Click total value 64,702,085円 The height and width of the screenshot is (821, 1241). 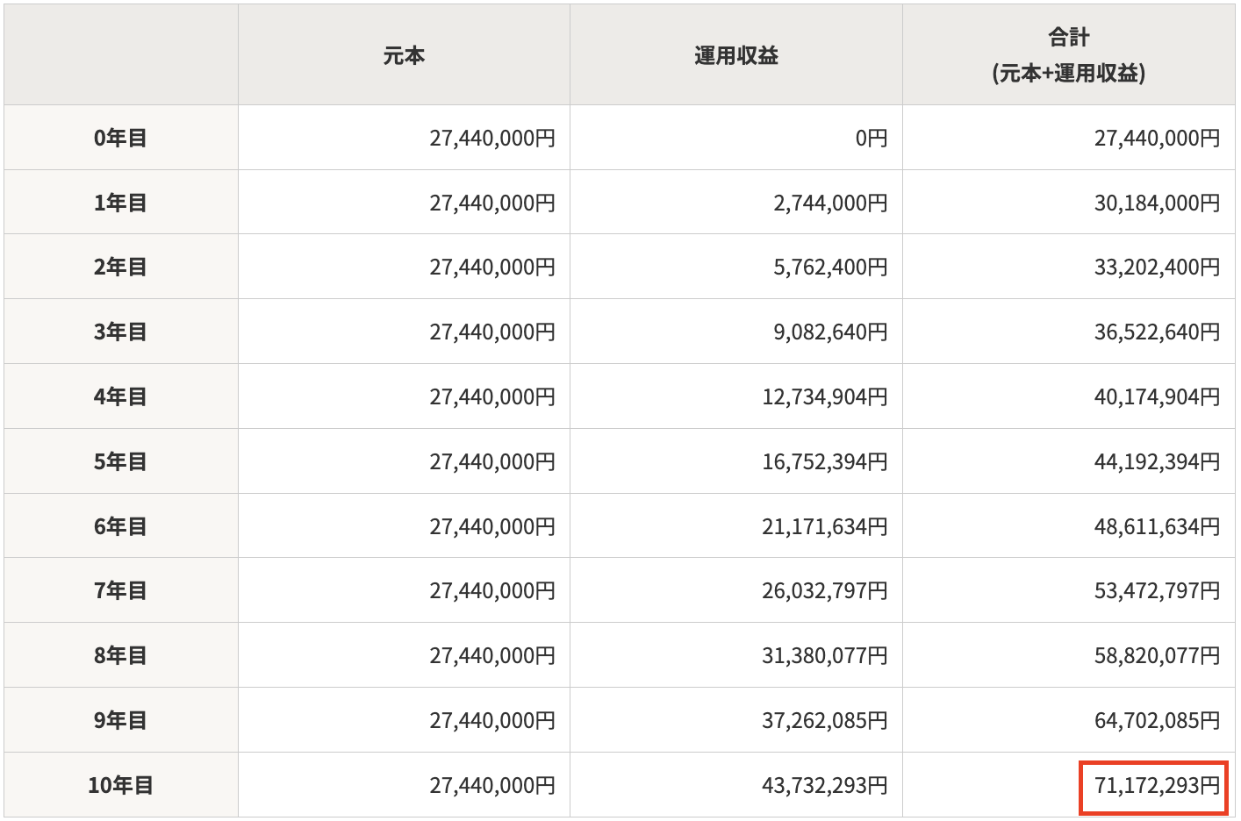(x=1157, y=720)
